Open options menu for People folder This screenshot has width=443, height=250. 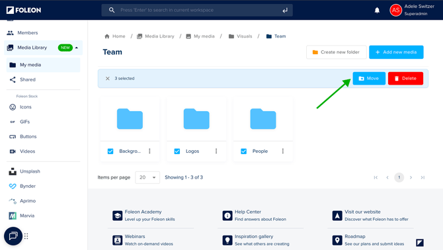[x=283, y=151]
